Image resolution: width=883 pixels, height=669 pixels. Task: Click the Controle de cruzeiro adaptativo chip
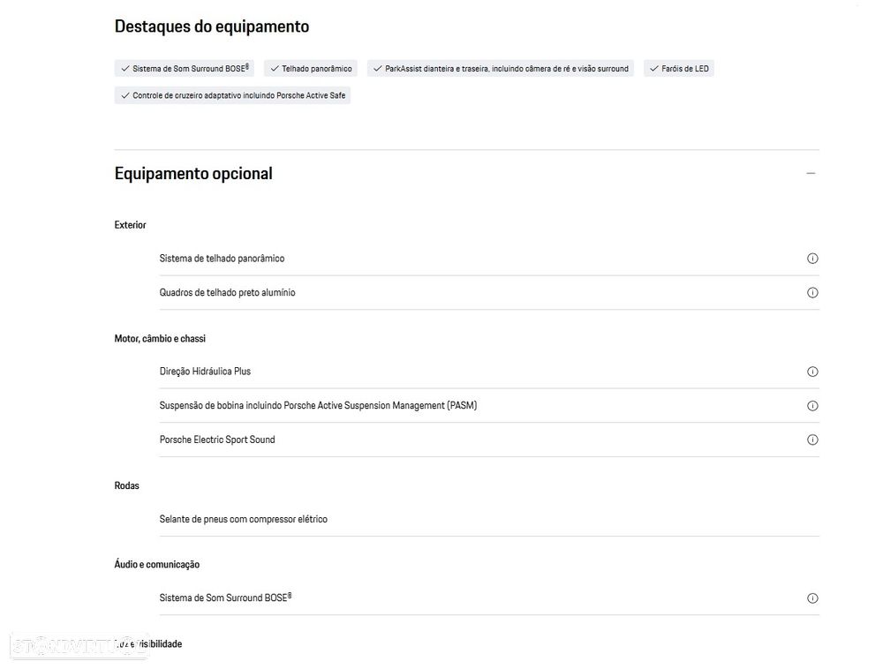click(232, 95)
